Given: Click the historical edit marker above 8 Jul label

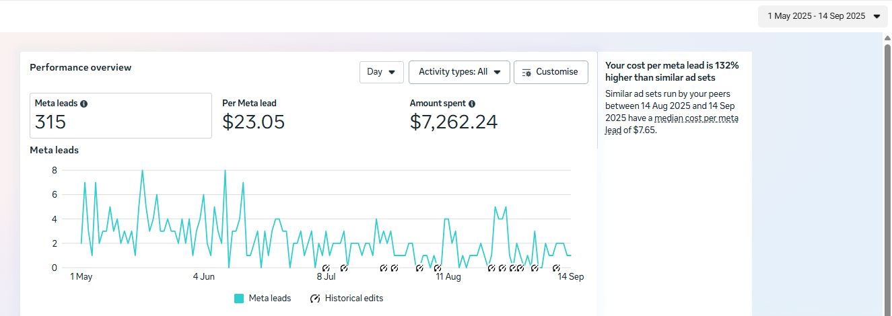Looking at the screenshot, I should coord(326,268).
